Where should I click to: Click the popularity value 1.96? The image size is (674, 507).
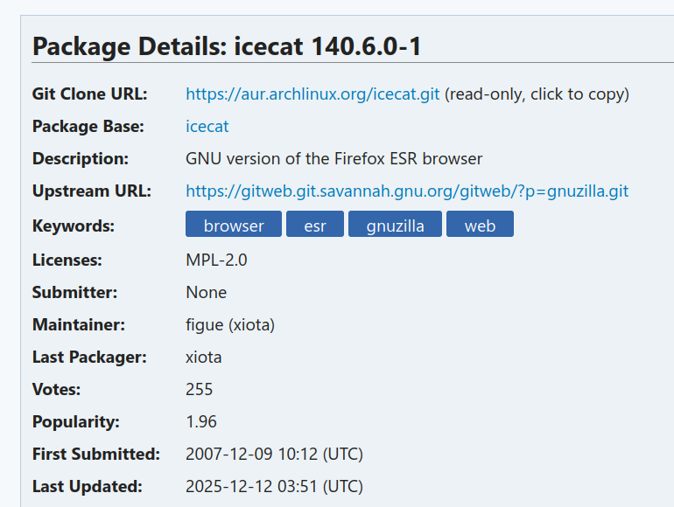pyautogui.click(x=201, y=421)
